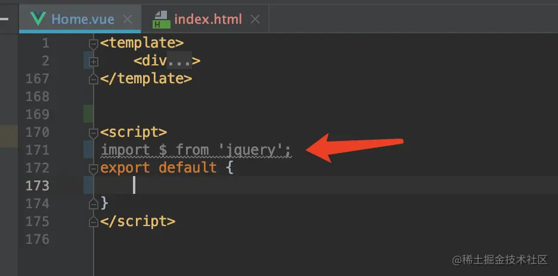This screenshot has width=558, height=276.
Task: Click line number 171 in gutter
Action: 38,150
